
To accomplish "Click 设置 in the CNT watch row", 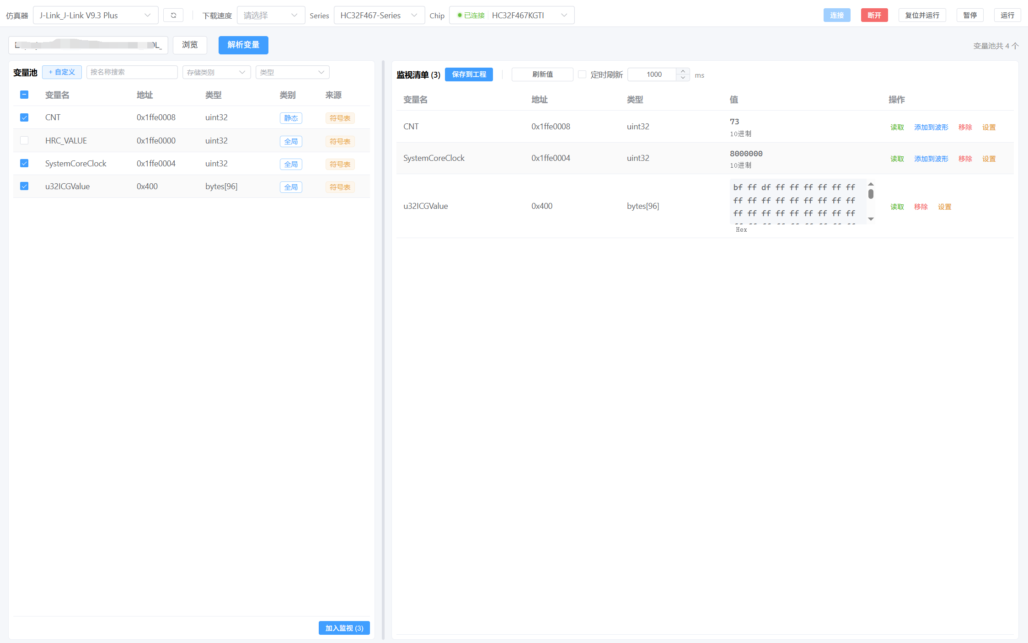I will click(x=989, y=127).
